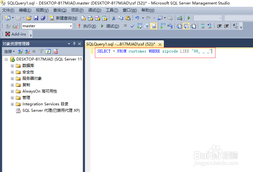Click the DMX query icon
This screenshot has height=172, width=253.
(x=97, y=18)
